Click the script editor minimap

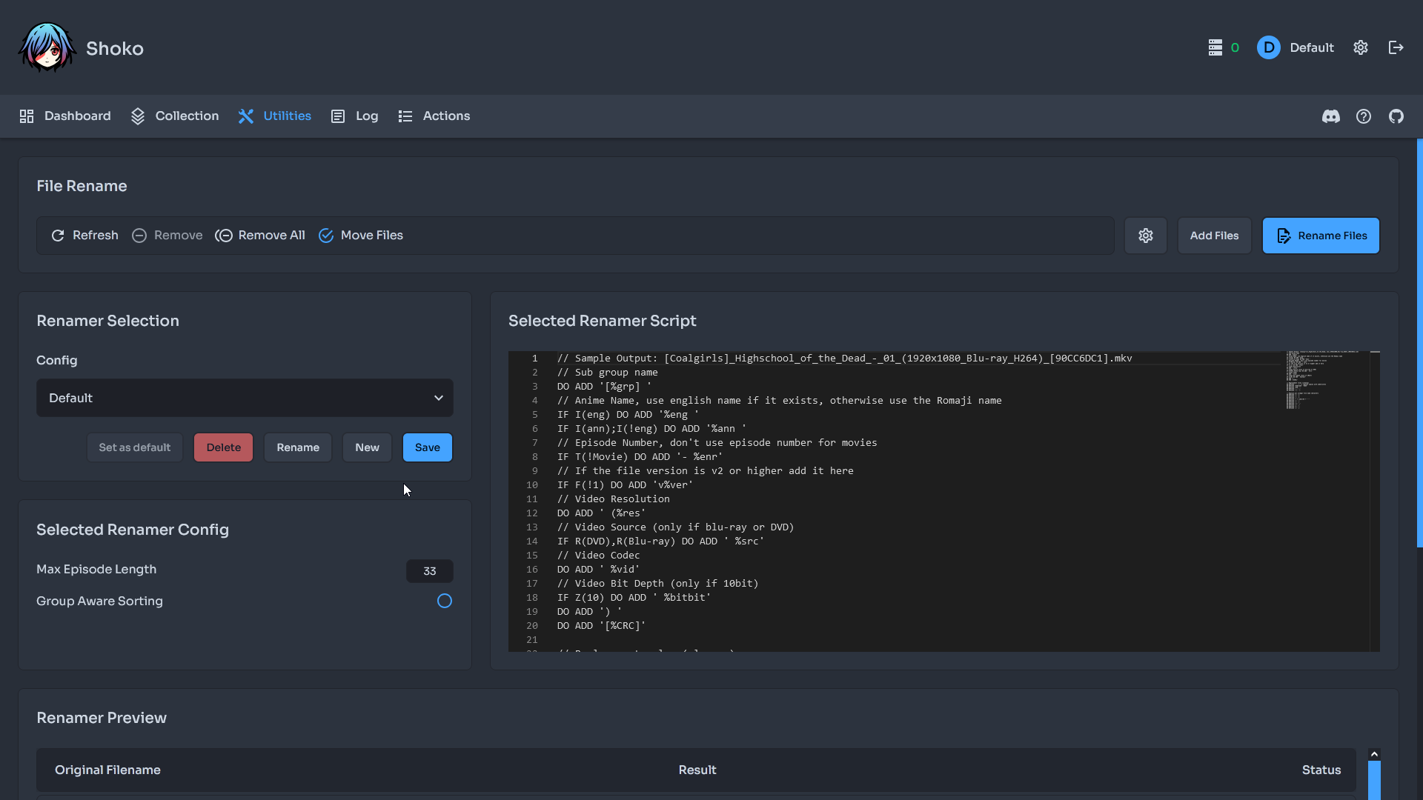(x=1327, y=380)
